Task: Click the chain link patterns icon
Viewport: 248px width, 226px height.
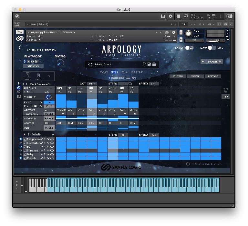Action: pos(134,78)
